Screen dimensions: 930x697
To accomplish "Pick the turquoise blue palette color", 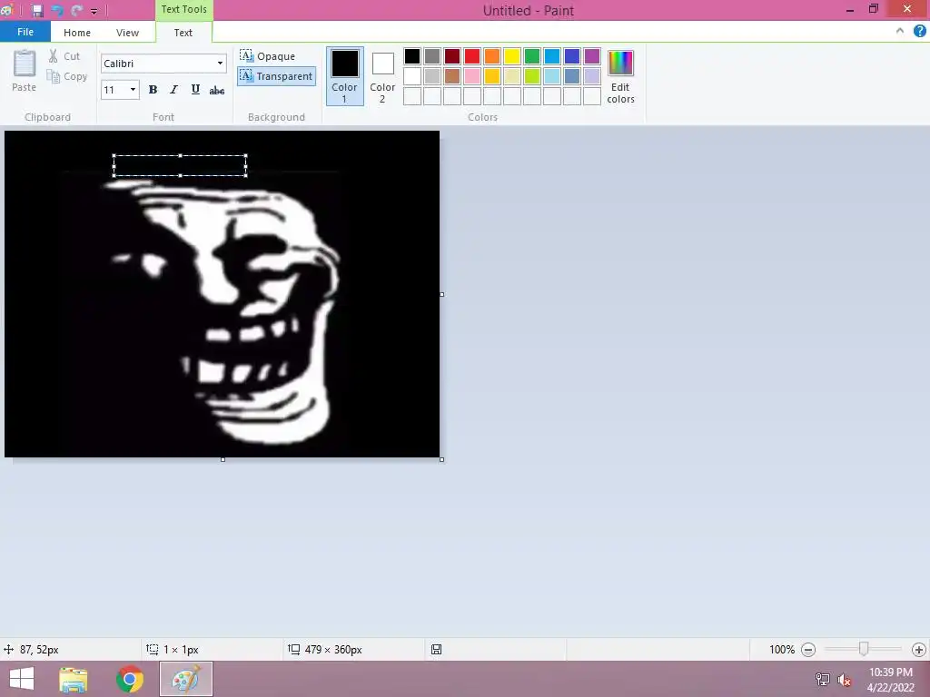I will coord(552,56).
